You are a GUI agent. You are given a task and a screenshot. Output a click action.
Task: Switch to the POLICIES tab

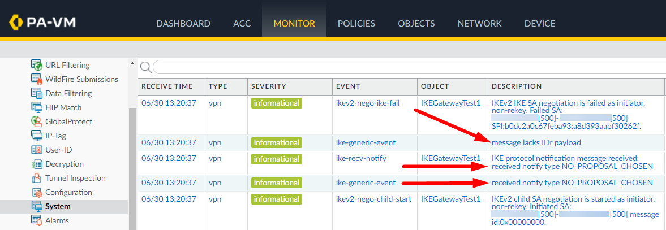[356, 23]
